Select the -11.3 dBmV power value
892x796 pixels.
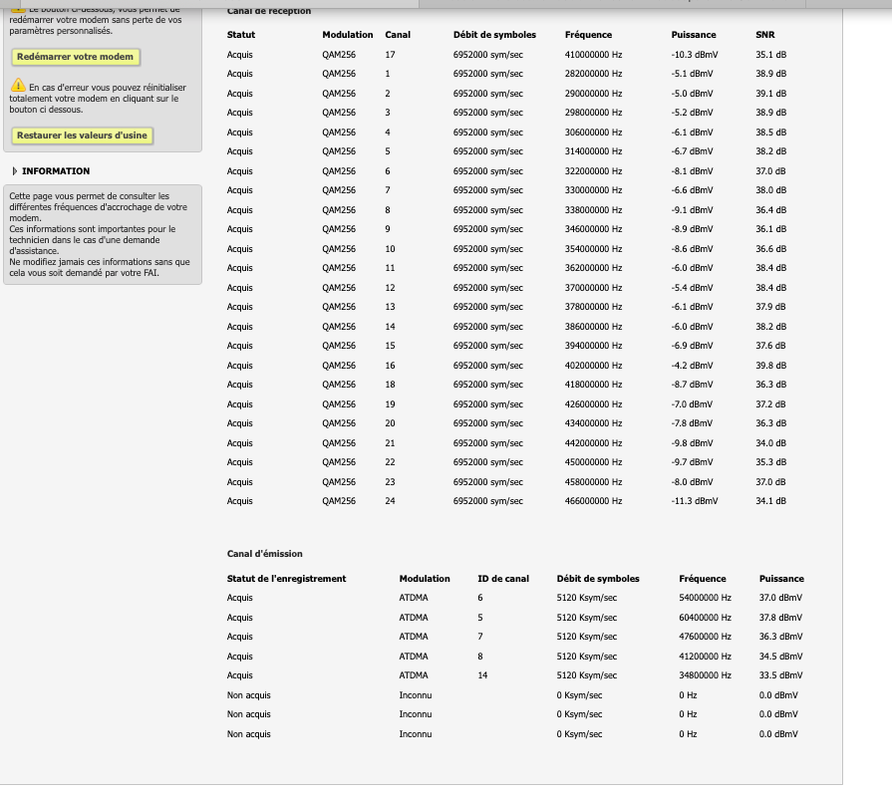(x=694, y=501)
